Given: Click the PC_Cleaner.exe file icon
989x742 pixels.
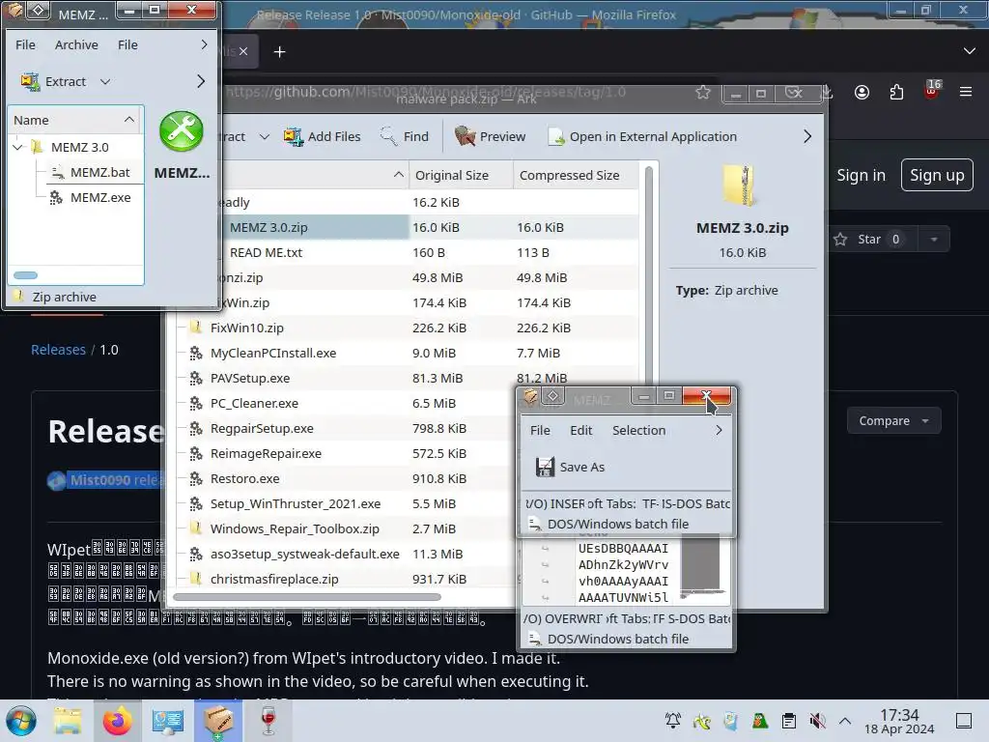Looking at the screenshot, I should 196,403.
